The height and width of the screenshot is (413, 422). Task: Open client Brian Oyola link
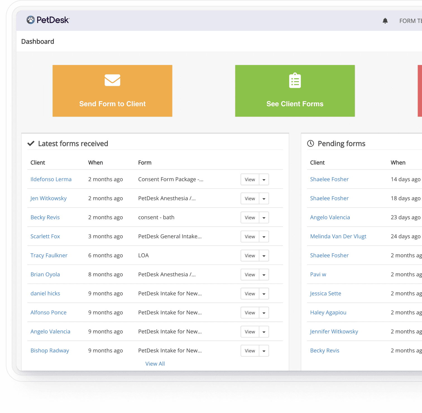[x=45, y=274]
